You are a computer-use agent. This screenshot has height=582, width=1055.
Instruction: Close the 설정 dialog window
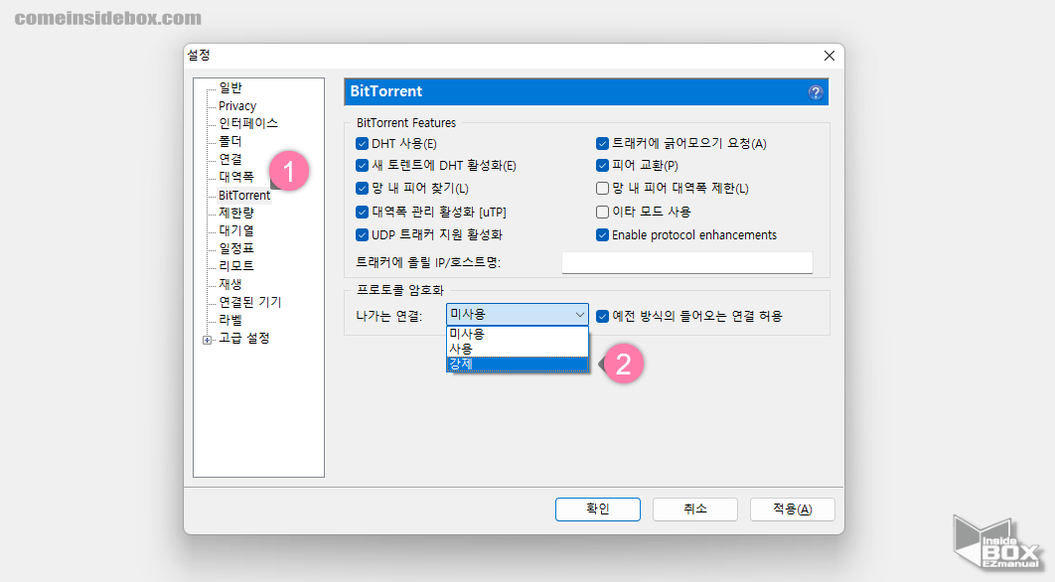click(829, 56)
